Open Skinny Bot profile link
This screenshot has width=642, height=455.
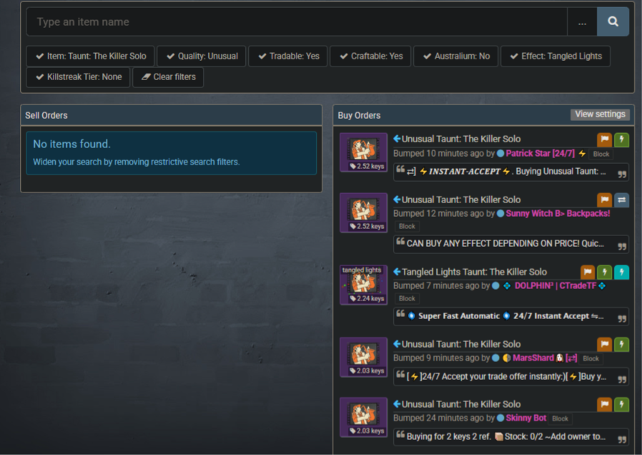525,418
